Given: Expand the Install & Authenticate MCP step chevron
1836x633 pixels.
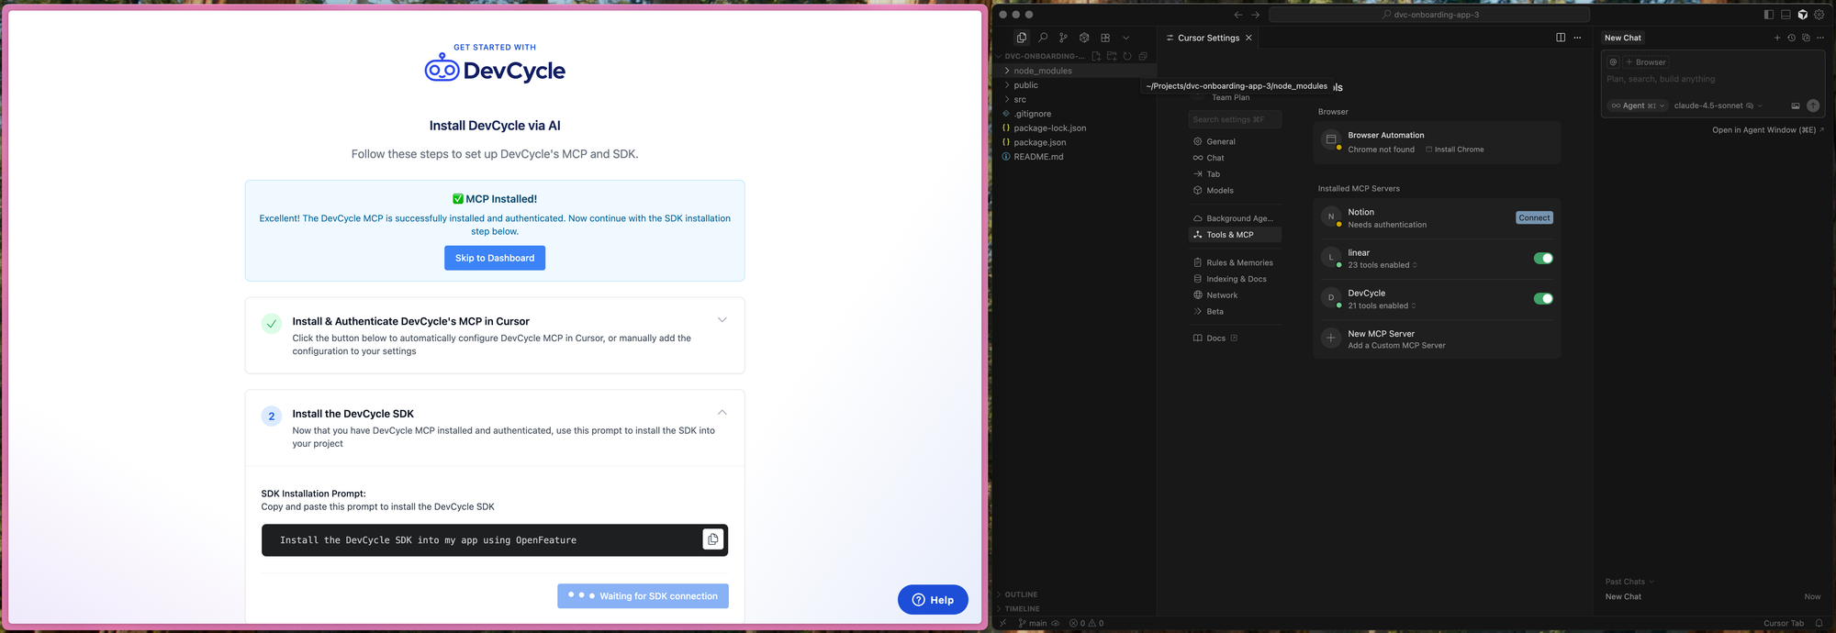Looking at the screenshot, I should (722, 319).
